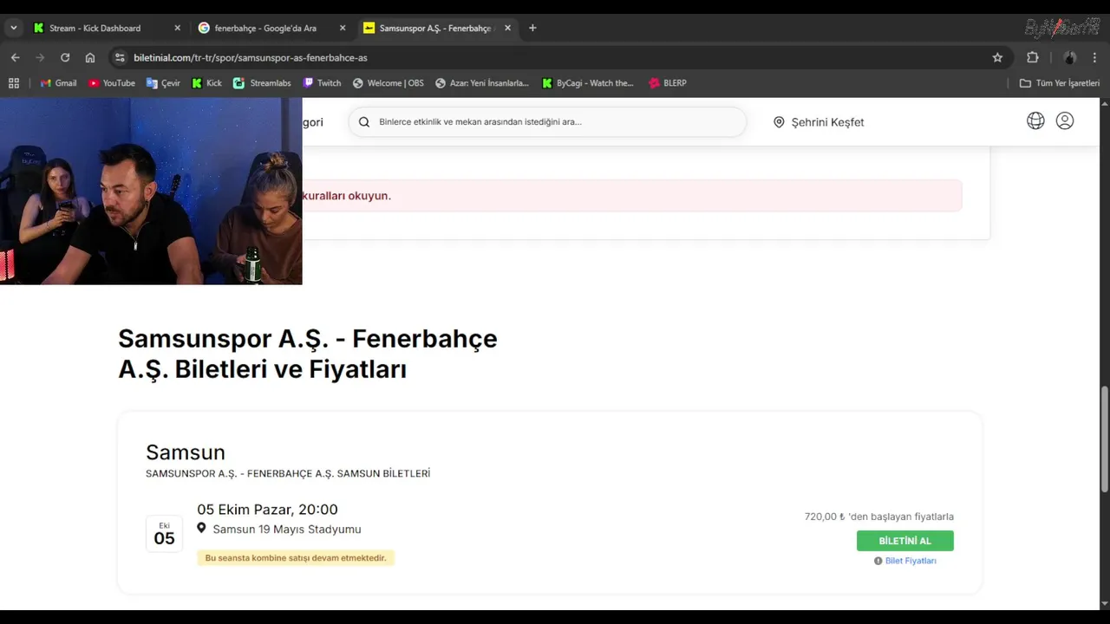This screenshot has width=1110, height=624.
Task: Open the user account icon
Action: pos(1065,121)
